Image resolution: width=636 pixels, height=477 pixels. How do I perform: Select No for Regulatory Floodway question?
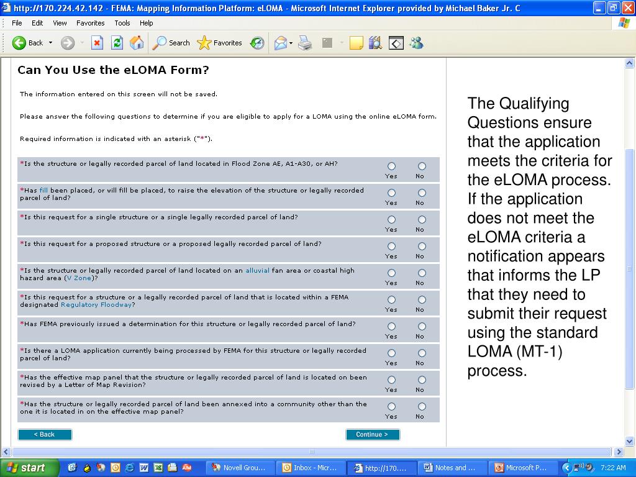pos(422,300)
